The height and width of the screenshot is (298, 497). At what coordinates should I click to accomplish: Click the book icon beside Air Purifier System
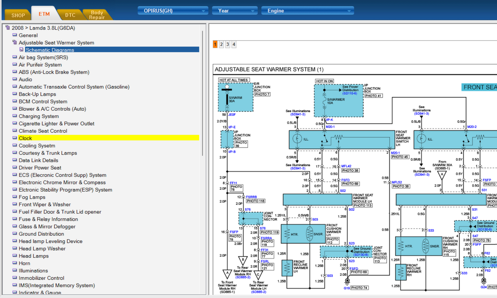coord(14,64)
